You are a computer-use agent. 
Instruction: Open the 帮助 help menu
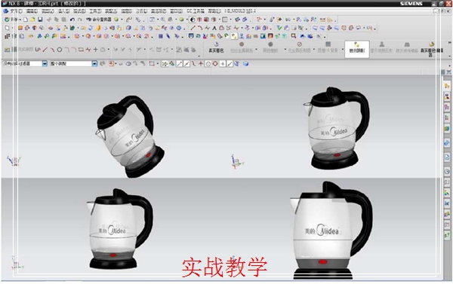[x=214, y=11]
